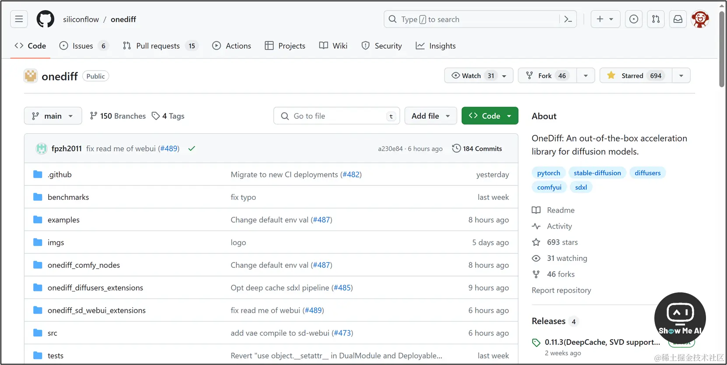Open commit linked issue #489 in header
Image resolution: width=727 pixels, height=365 pixels.
[169, 149]
